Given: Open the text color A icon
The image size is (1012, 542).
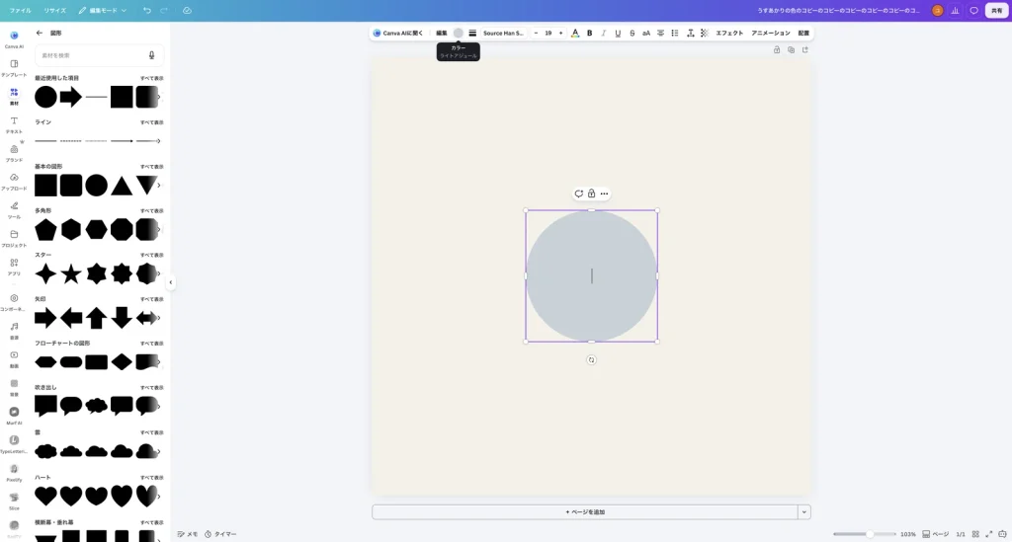Looking at the screenshot, I should 575,33.
